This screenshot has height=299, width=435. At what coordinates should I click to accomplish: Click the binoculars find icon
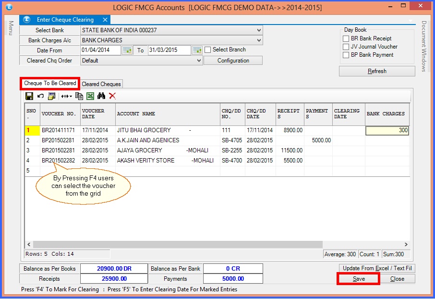click(x=101, y=96)
